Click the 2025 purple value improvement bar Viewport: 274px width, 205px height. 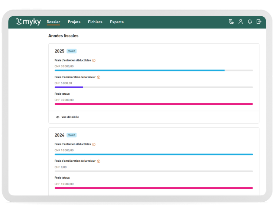(x=69, y=87)
